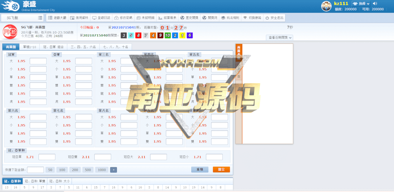Click the 第七名 雙 bet input
The image size is (394, 192).
click(83, 141)
